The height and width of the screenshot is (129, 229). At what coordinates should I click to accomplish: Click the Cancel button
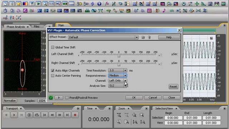click(153, 97)
